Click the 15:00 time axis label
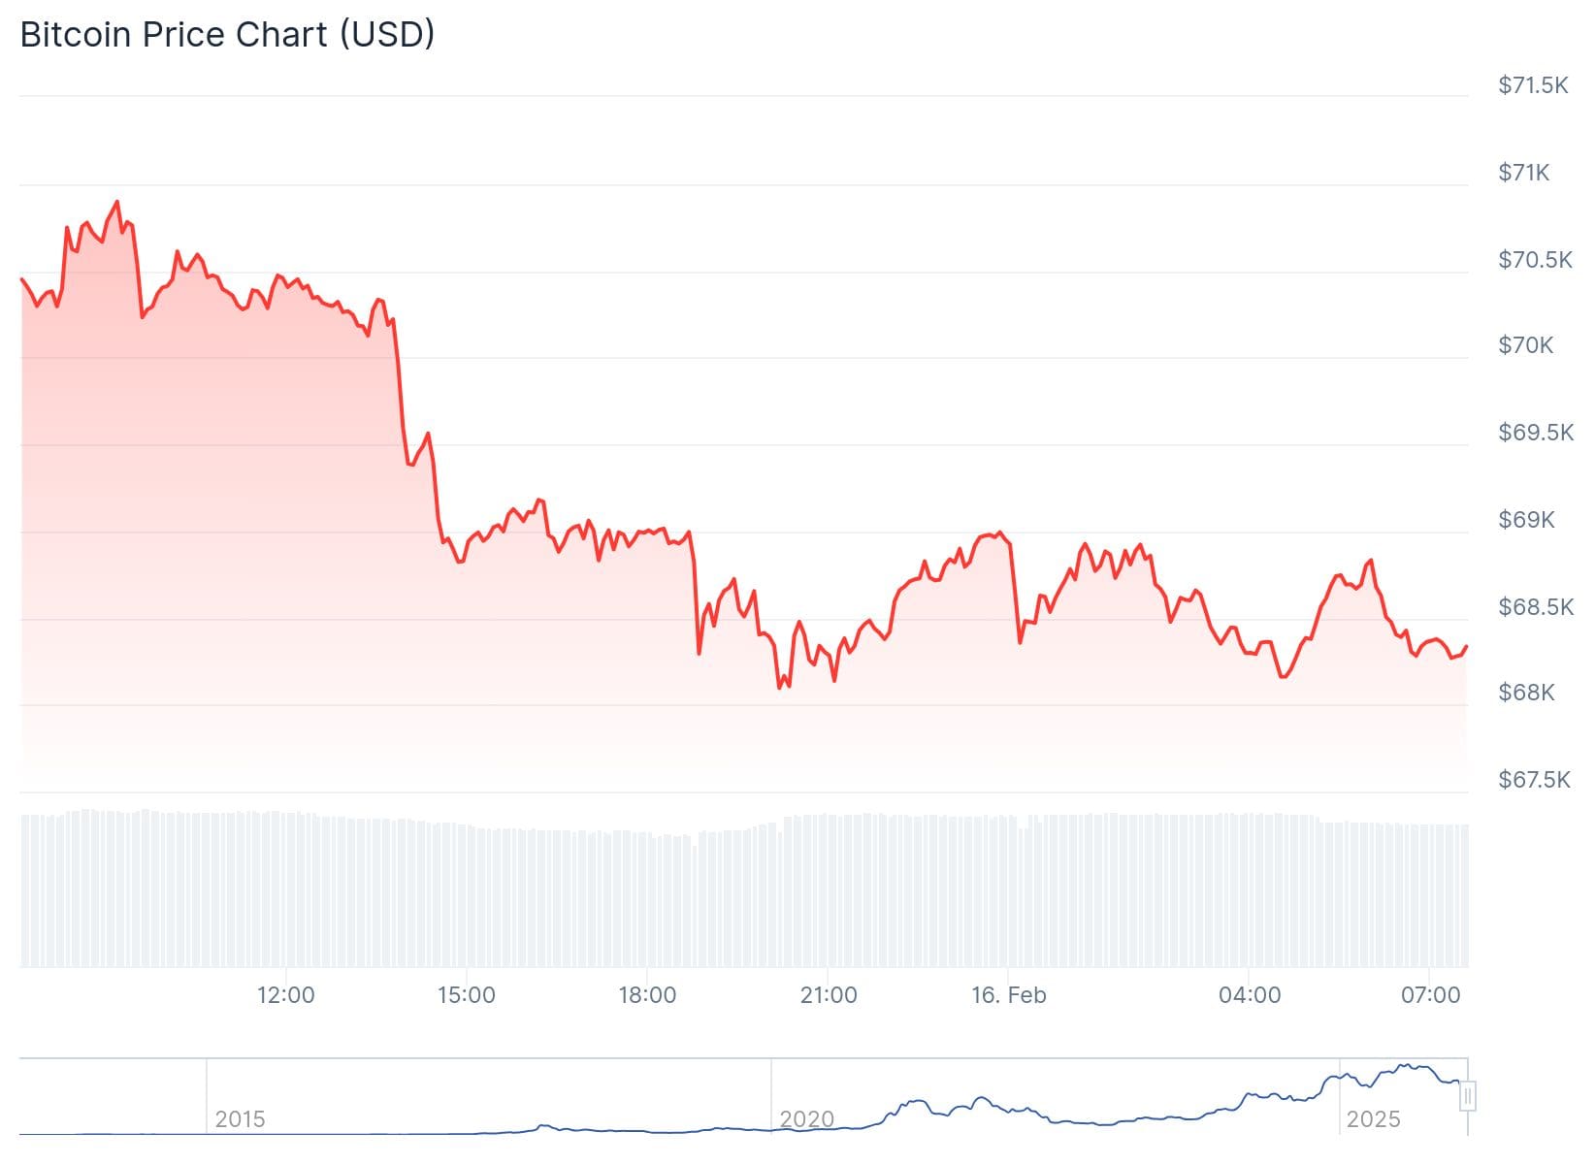Viewport: 1595px width, 1164px height. (x=466, y=995)
